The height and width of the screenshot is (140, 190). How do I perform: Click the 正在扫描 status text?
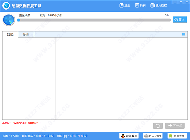(26, 16)
